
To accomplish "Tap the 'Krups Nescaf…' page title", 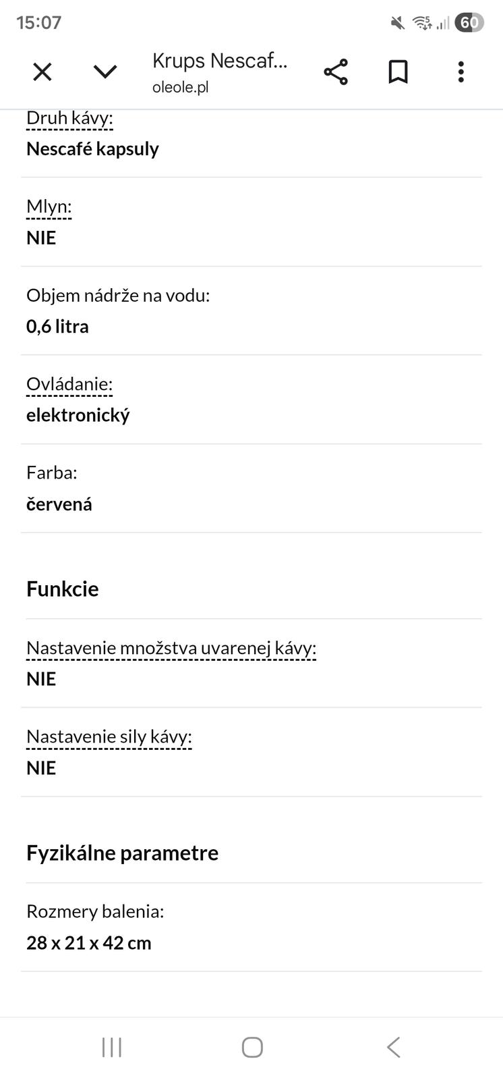I will pos(220,61).
